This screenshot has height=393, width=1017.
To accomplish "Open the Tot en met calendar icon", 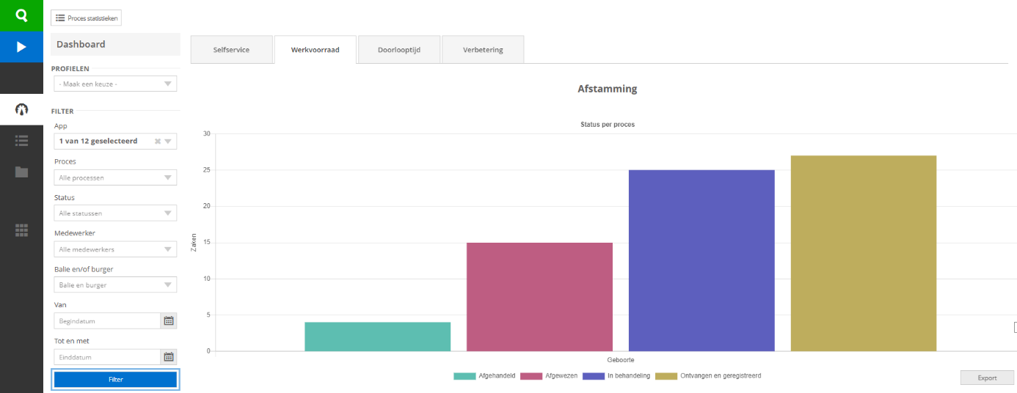I will (169, 357).
